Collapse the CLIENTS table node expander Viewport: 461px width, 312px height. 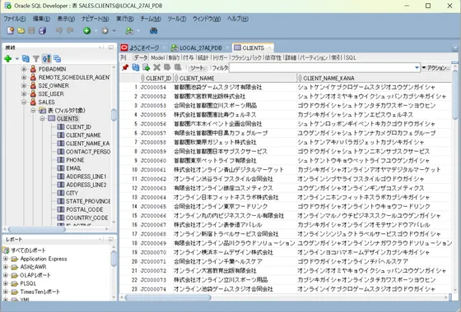point(42,118)
